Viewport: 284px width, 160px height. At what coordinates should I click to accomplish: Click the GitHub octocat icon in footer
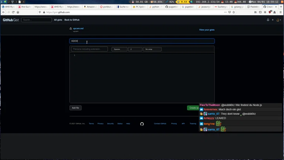142,124
